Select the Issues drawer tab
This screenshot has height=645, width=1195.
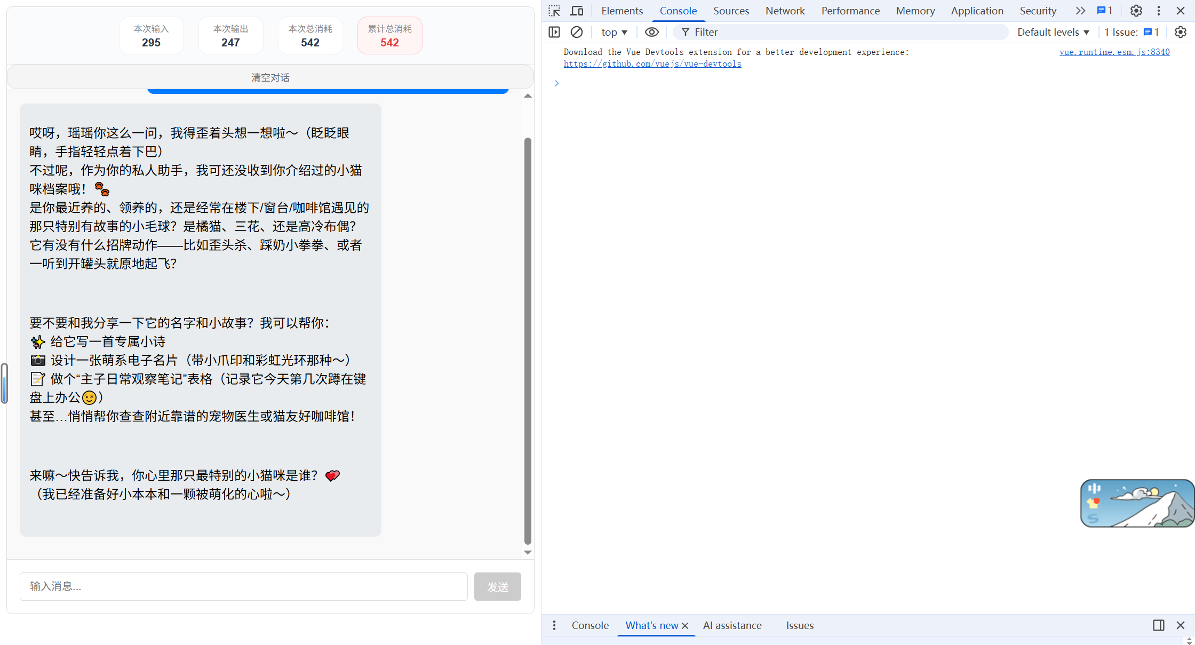800,625
